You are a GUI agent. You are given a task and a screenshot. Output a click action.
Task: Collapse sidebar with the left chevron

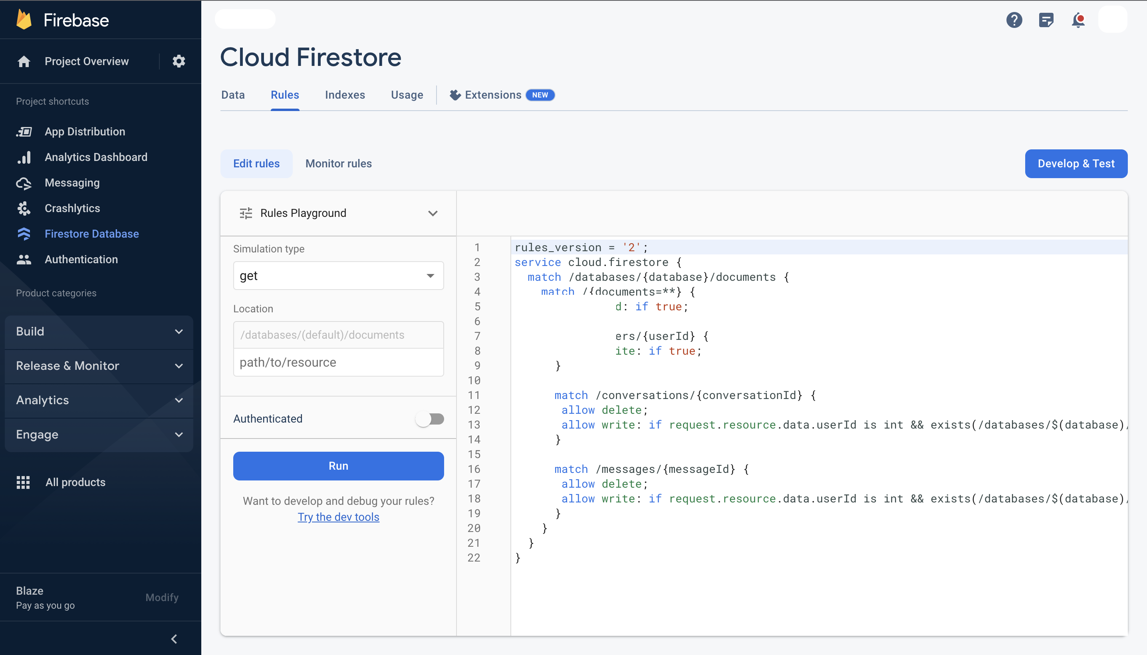coord(174,639)
